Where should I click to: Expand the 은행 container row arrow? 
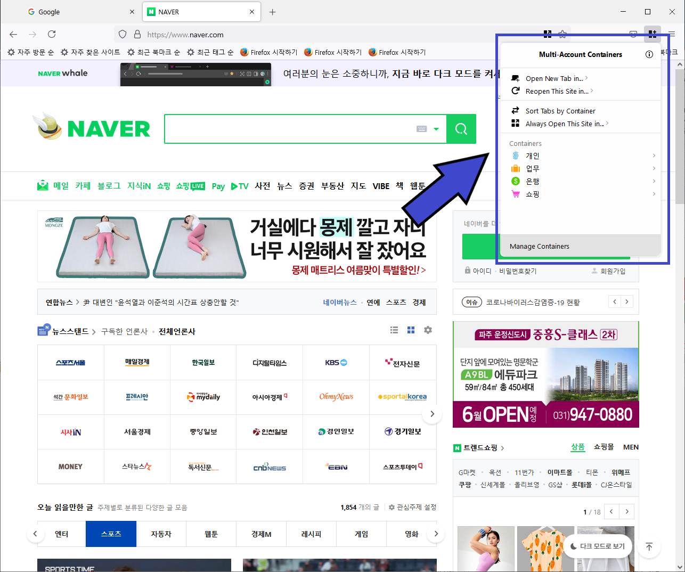(654, 181)
